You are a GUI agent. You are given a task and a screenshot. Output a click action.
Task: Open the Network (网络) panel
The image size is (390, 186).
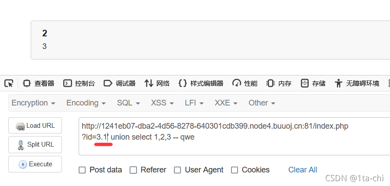pos(157,83)
